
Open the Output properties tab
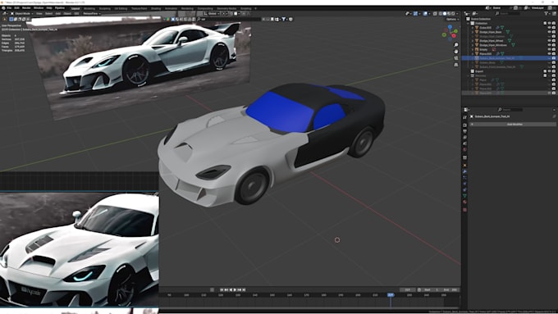[x=464, y=131]
